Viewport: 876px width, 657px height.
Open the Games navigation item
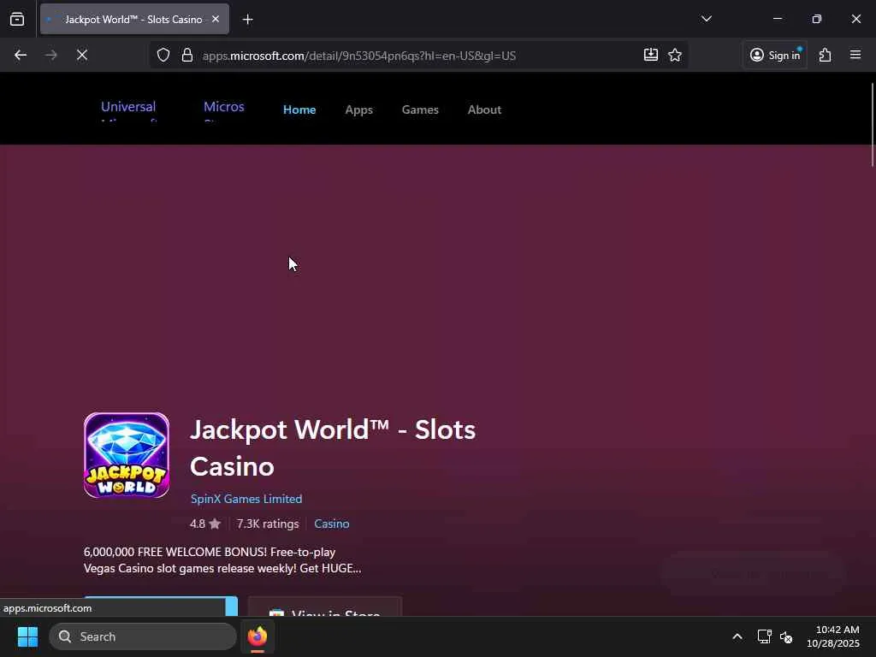click(420, 110)
